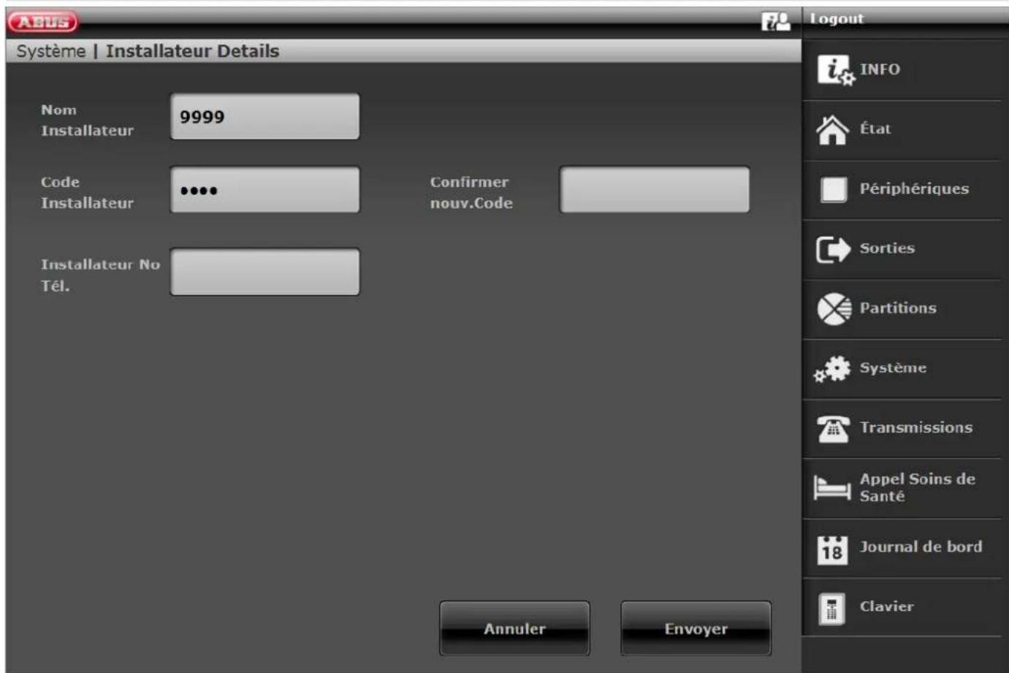Select the Périphériques square icon
This screenshot has height=673, width=1009.
pyautogui.click(x=833, y=189)
